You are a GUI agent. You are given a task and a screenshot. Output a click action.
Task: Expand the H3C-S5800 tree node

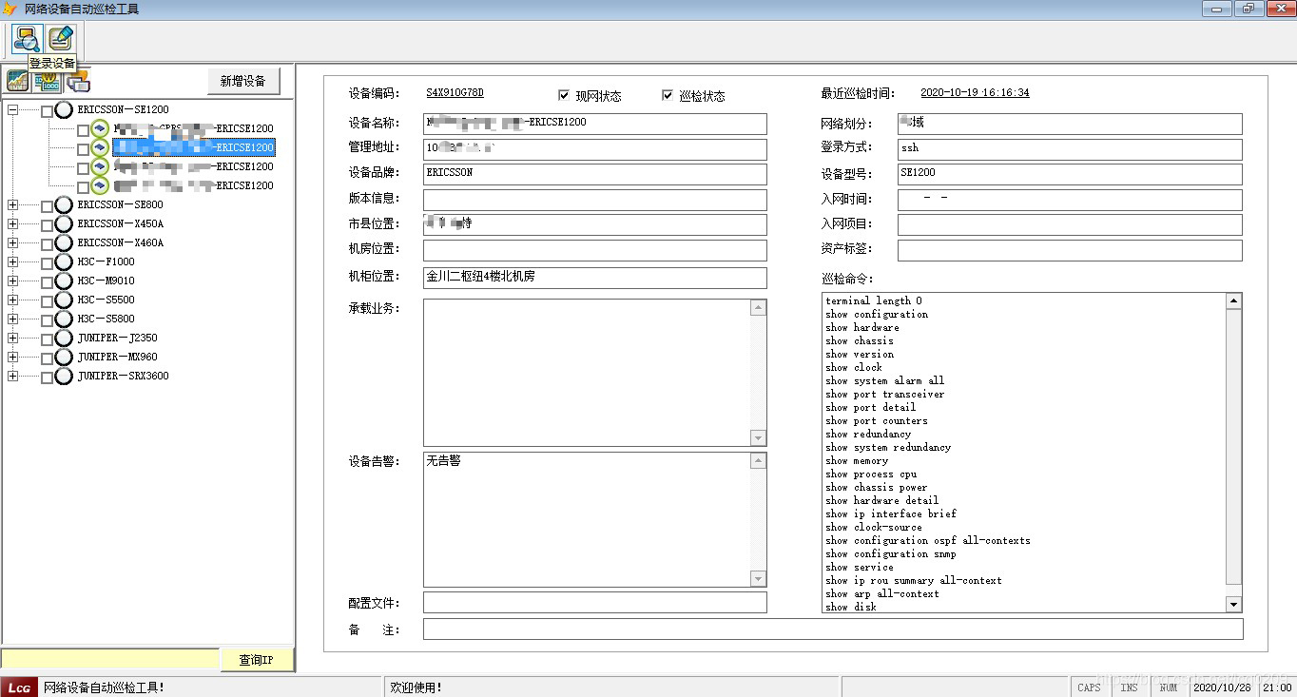[x=12, y=319]
